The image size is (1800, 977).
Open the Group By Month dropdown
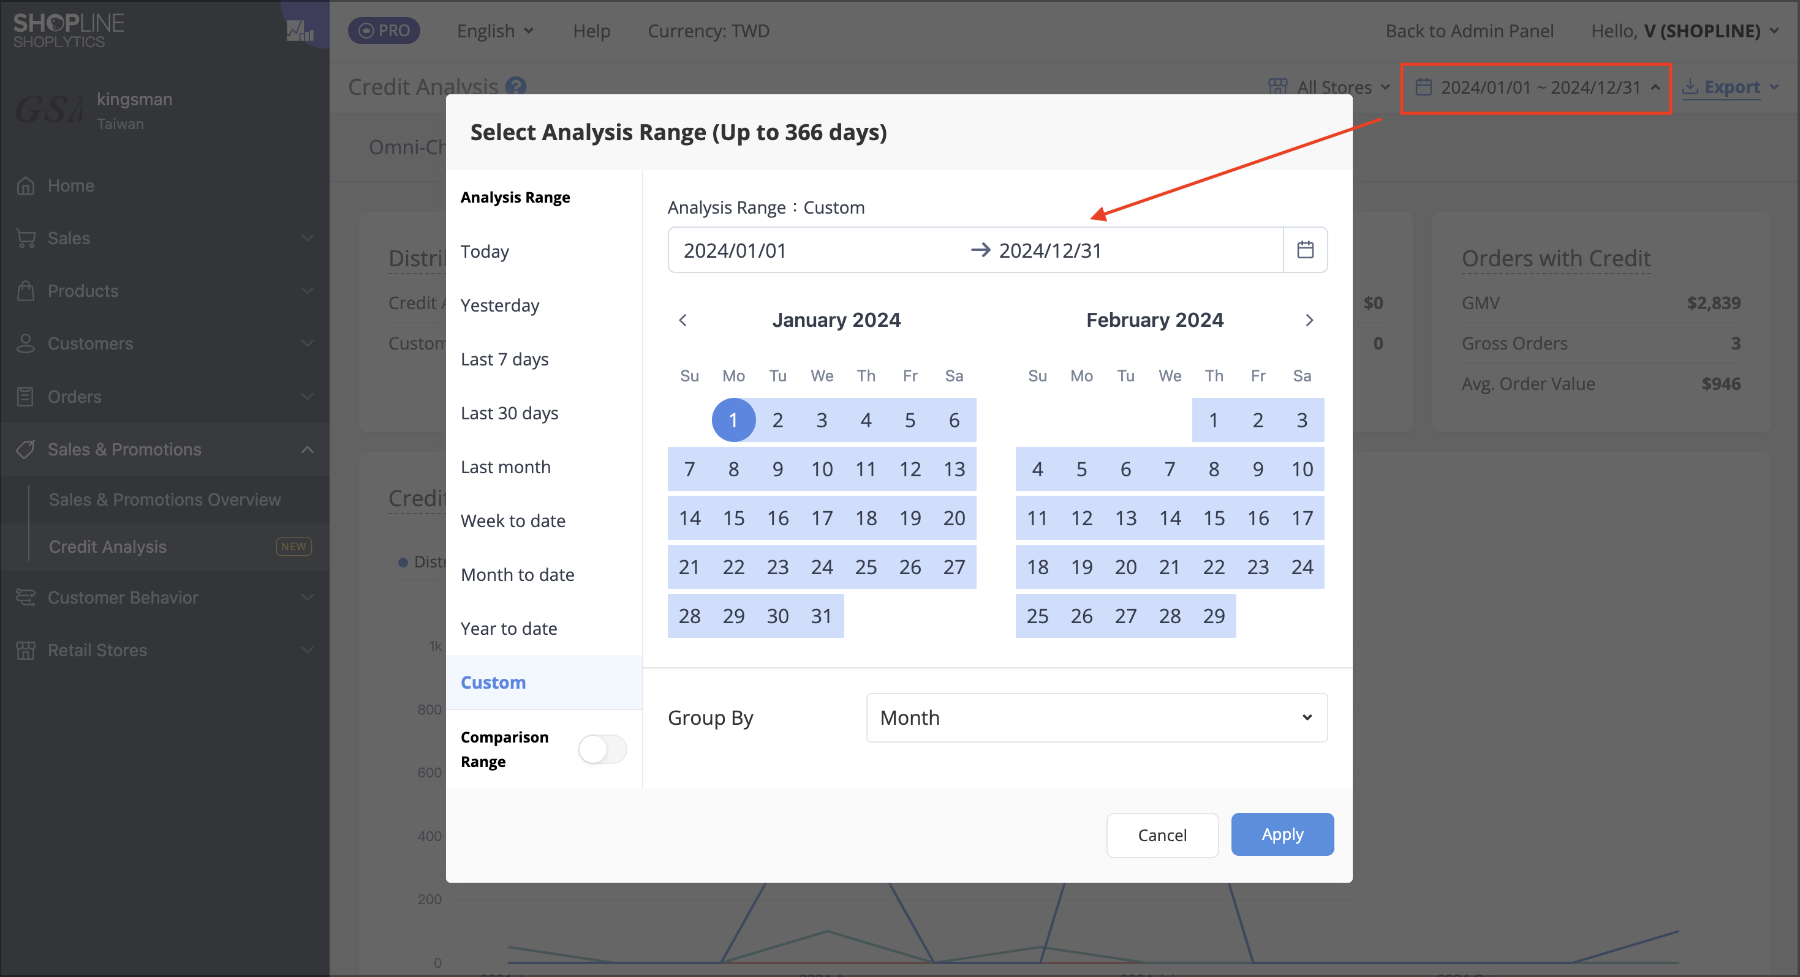tap(1096, 717)
